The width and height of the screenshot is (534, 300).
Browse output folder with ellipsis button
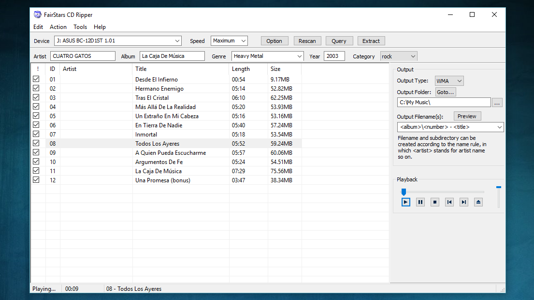point(498,102)
